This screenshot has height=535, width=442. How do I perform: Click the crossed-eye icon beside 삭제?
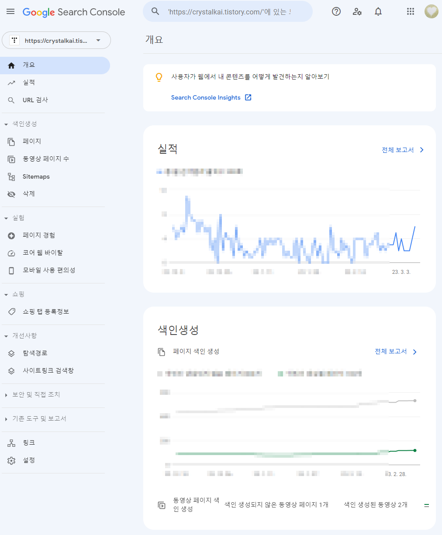point(11,194)
